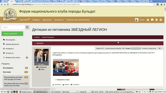Click the Firefox launcher in taskbar

(x=17, y=92)
